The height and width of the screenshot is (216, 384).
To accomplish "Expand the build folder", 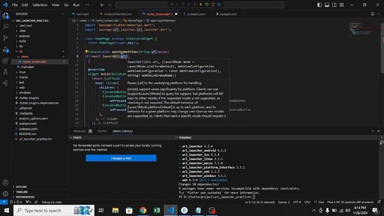I will pos(23,41).
